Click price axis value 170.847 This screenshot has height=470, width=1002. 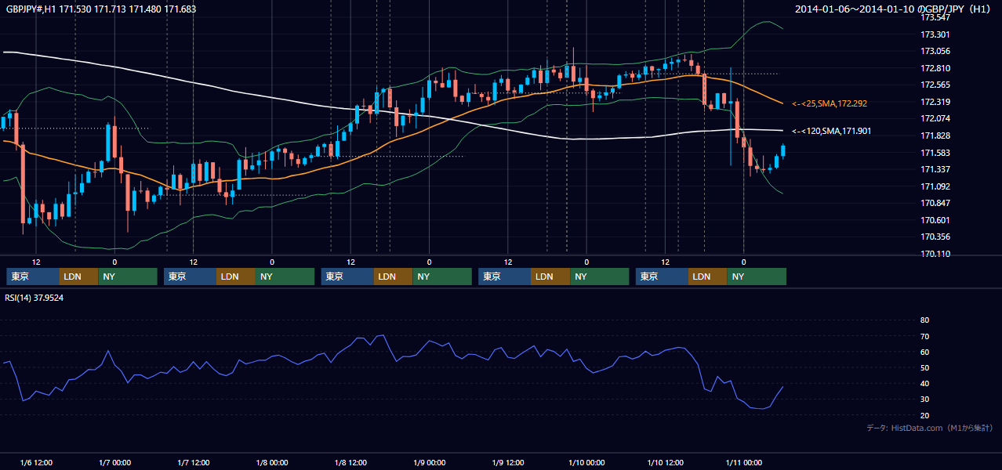point(935,203)
